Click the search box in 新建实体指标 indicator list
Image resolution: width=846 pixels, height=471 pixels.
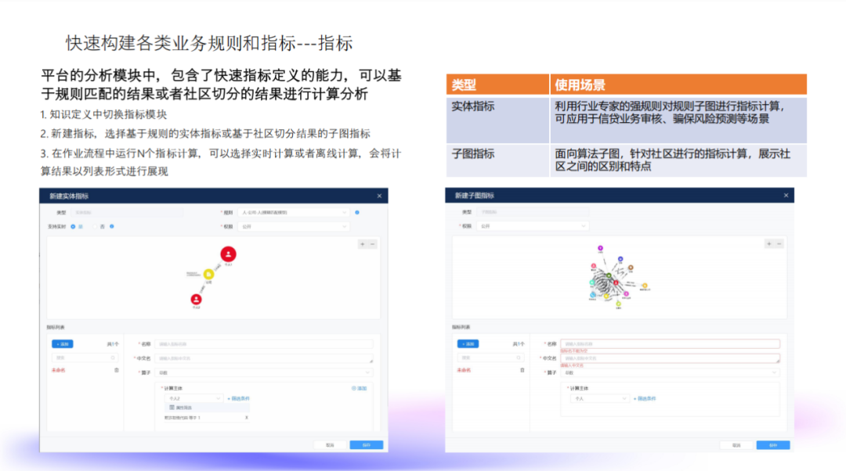click(85, 358)
